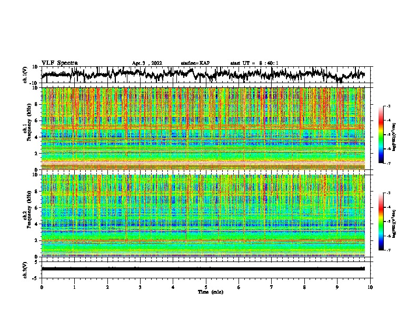Click inside the ch.1 spectrogram panel
The height and width of the screenshot is (322, 417).
coord(203,128)
